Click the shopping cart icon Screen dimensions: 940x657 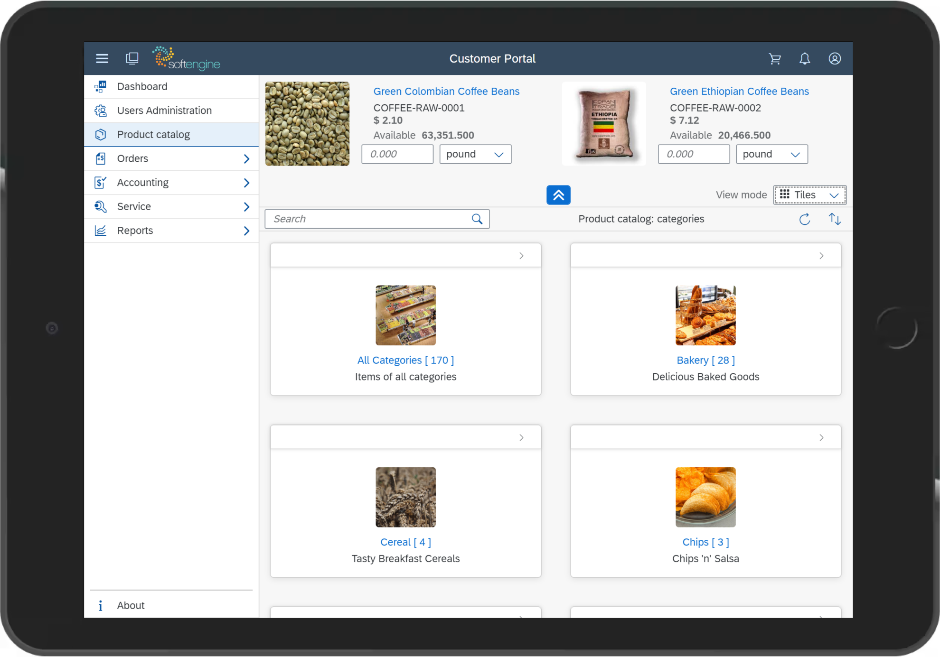(x=775, y=58)
